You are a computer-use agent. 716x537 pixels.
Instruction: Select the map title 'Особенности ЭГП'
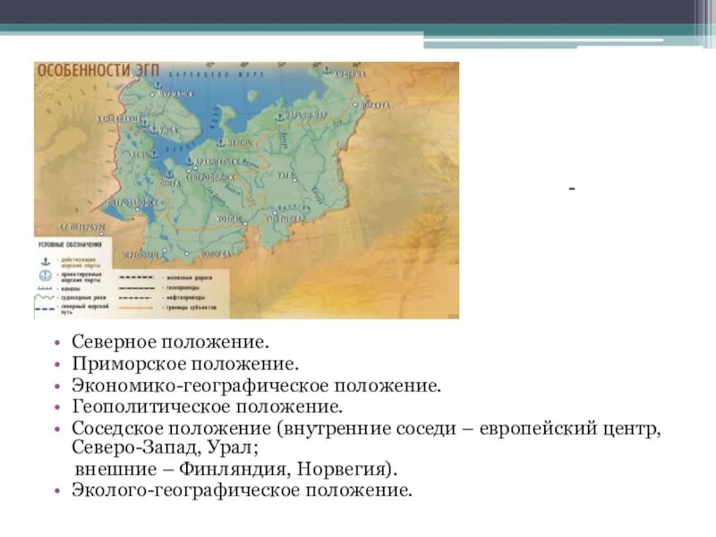(x=98, y=71)
